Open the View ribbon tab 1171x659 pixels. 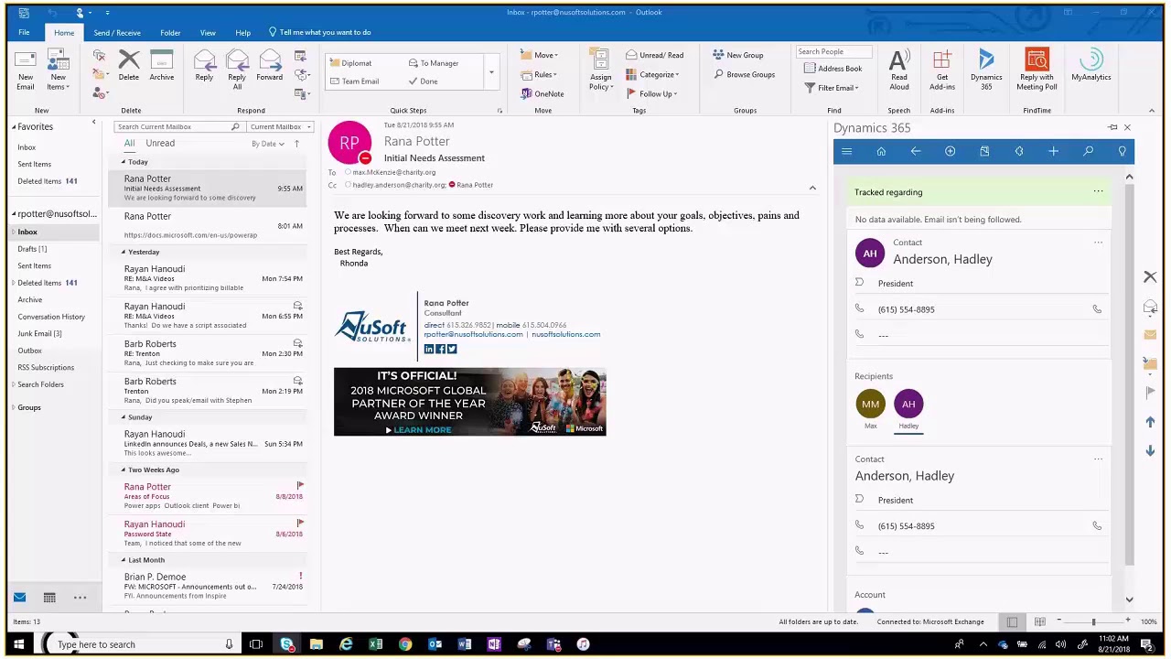(208, 32)
